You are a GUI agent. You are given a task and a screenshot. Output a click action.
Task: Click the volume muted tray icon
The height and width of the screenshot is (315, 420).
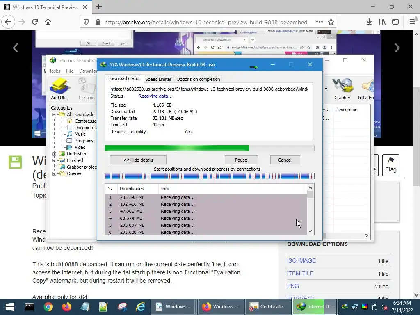(x=384, y=307)
